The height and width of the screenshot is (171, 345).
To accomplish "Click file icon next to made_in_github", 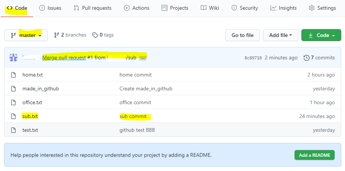I will 13,89.
